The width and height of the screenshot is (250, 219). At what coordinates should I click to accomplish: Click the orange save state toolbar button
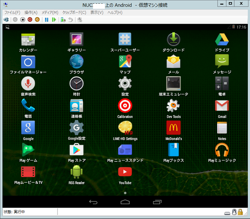[37, 20]
